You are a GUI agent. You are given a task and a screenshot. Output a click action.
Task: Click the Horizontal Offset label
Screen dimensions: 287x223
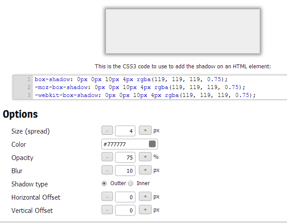tap(36, 197)
